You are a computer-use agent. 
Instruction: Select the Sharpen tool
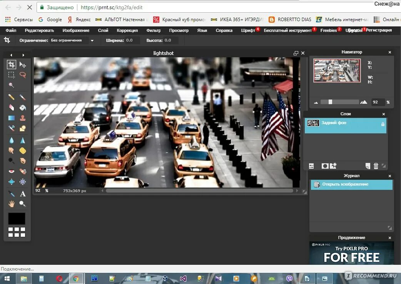(23, 140)
